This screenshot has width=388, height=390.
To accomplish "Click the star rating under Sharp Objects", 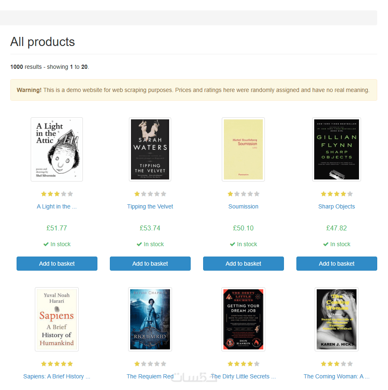I will tap(337, 194).
